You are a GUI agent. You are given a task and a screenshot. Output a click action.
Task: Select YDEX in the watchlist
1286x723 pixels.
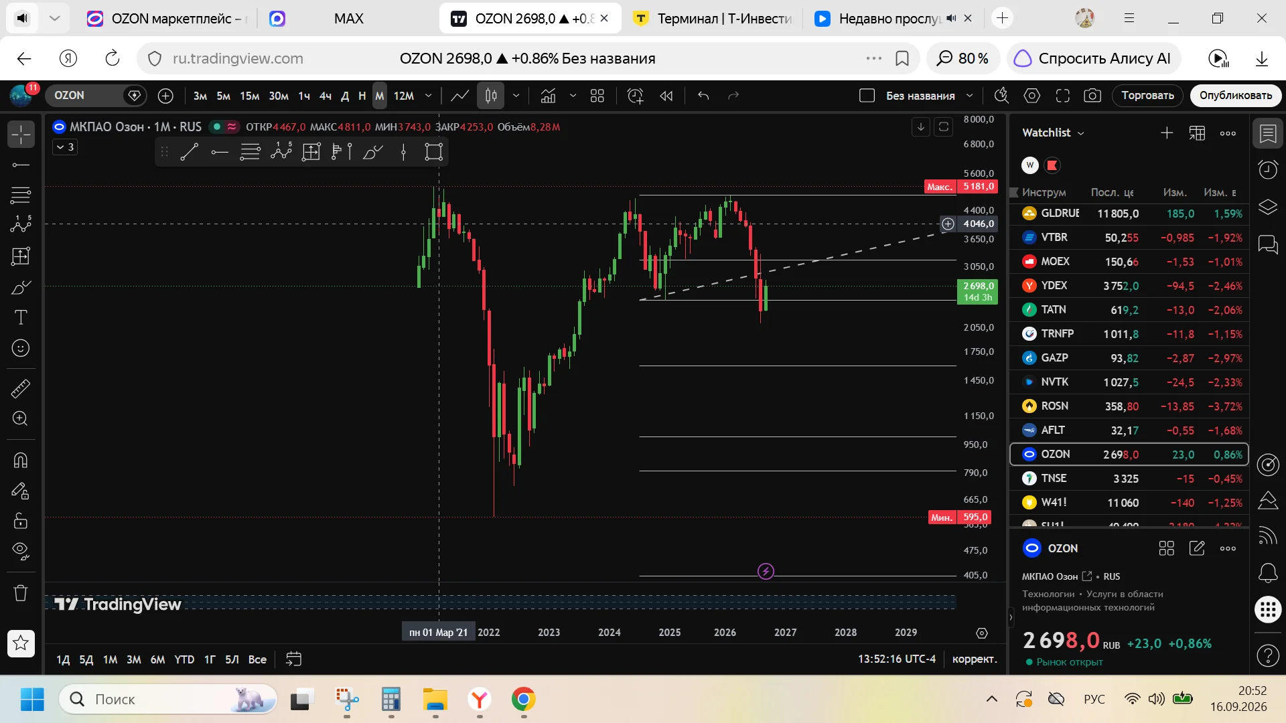tap(1129, 286)
